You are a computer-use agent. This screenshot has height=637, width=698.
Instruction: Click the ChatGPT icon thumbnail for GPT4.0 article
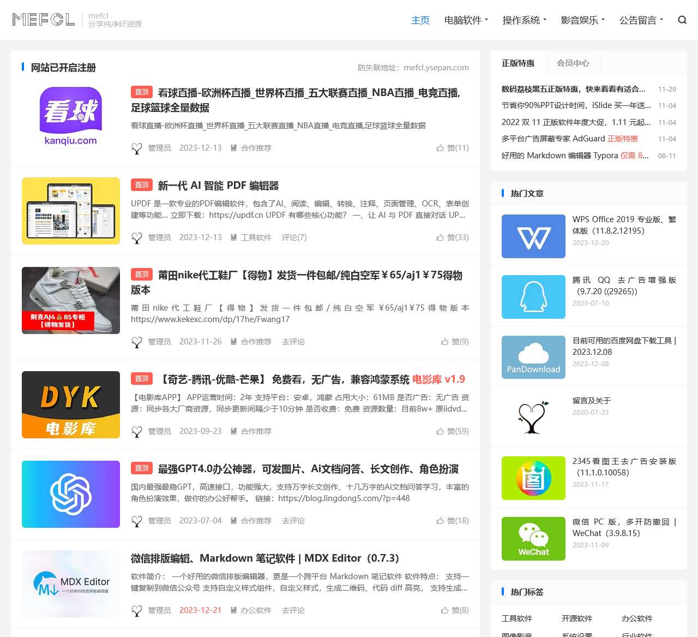click(x=70, y=494)
